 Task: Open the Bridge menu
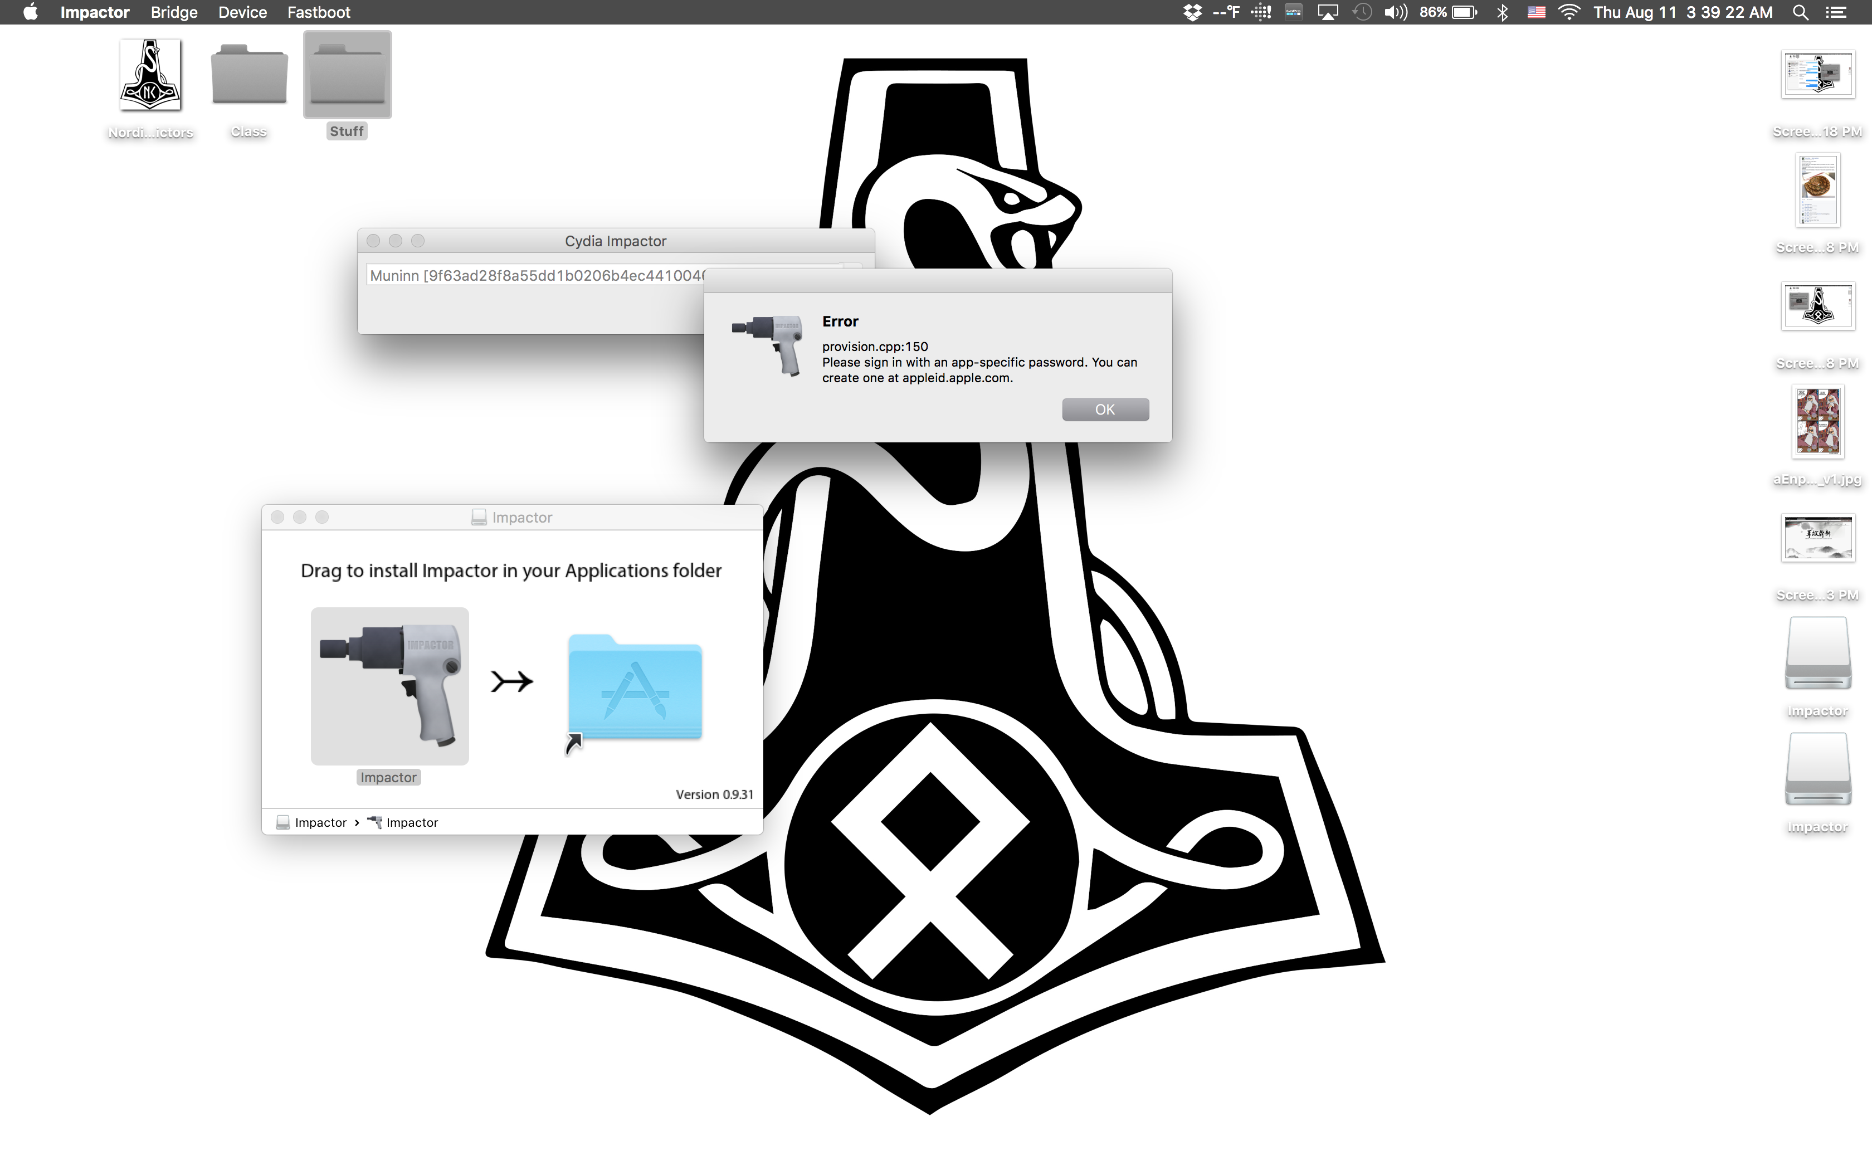[174, 12]
